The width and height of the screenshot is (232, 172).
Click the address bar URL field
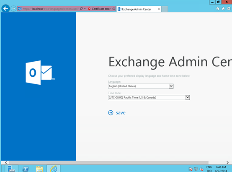51,9
